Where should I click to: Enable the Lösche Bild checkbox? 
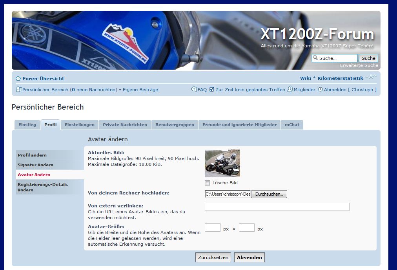pyautogui.click(x=207, y=183)
